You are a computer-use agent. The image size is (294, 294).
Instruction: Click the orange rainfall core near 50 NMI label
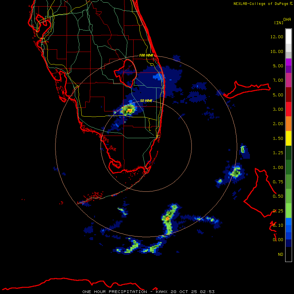pyautogui.click(x=129, y=110)
